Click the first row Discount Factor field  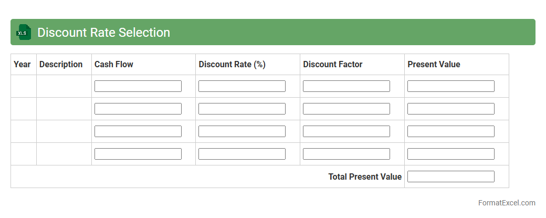click(x=346, y=86)
